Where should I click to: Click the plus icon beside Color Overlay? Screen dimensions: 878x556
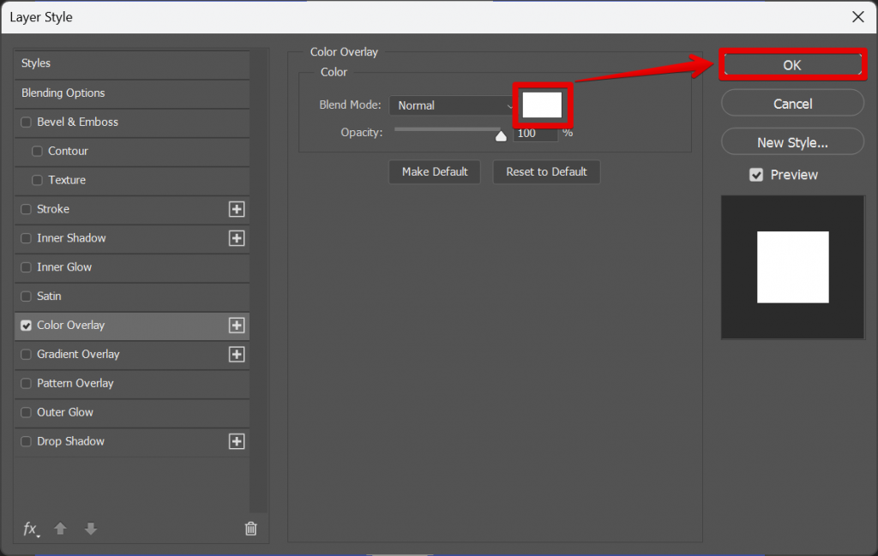237,326
